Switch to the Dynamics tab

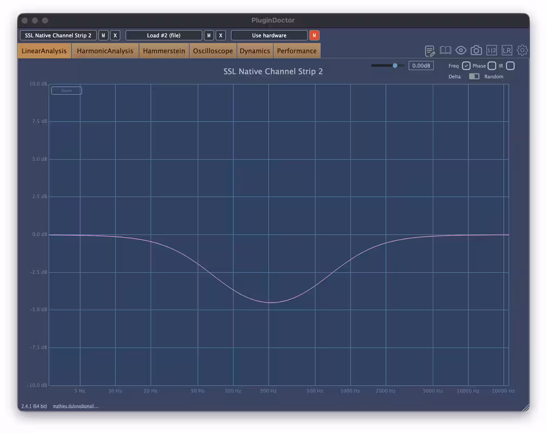(255, 51)
